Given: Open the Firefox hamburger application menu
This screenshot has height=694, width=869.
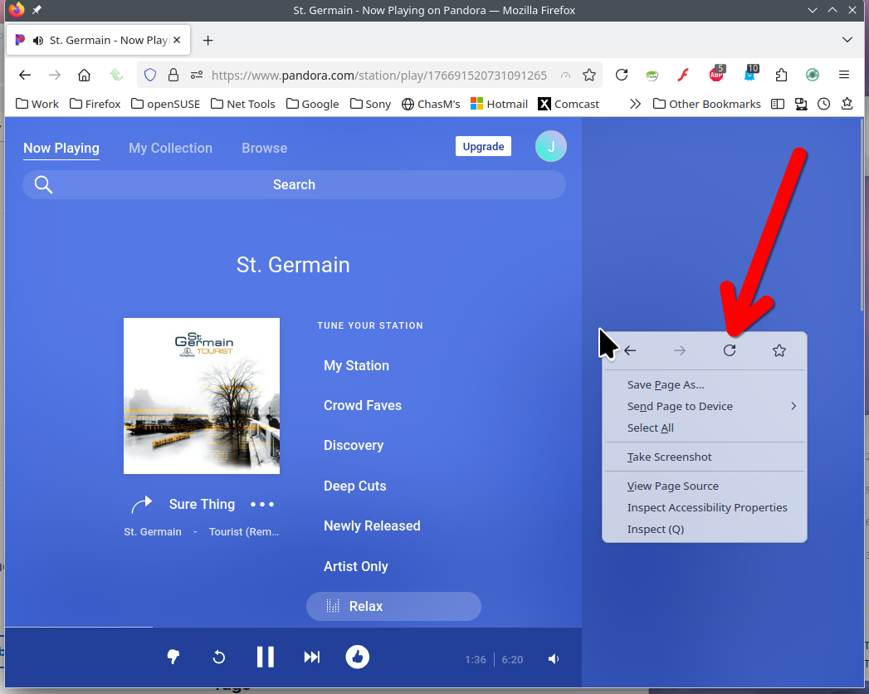Looking at the screenshot, I should pos(844,75).
